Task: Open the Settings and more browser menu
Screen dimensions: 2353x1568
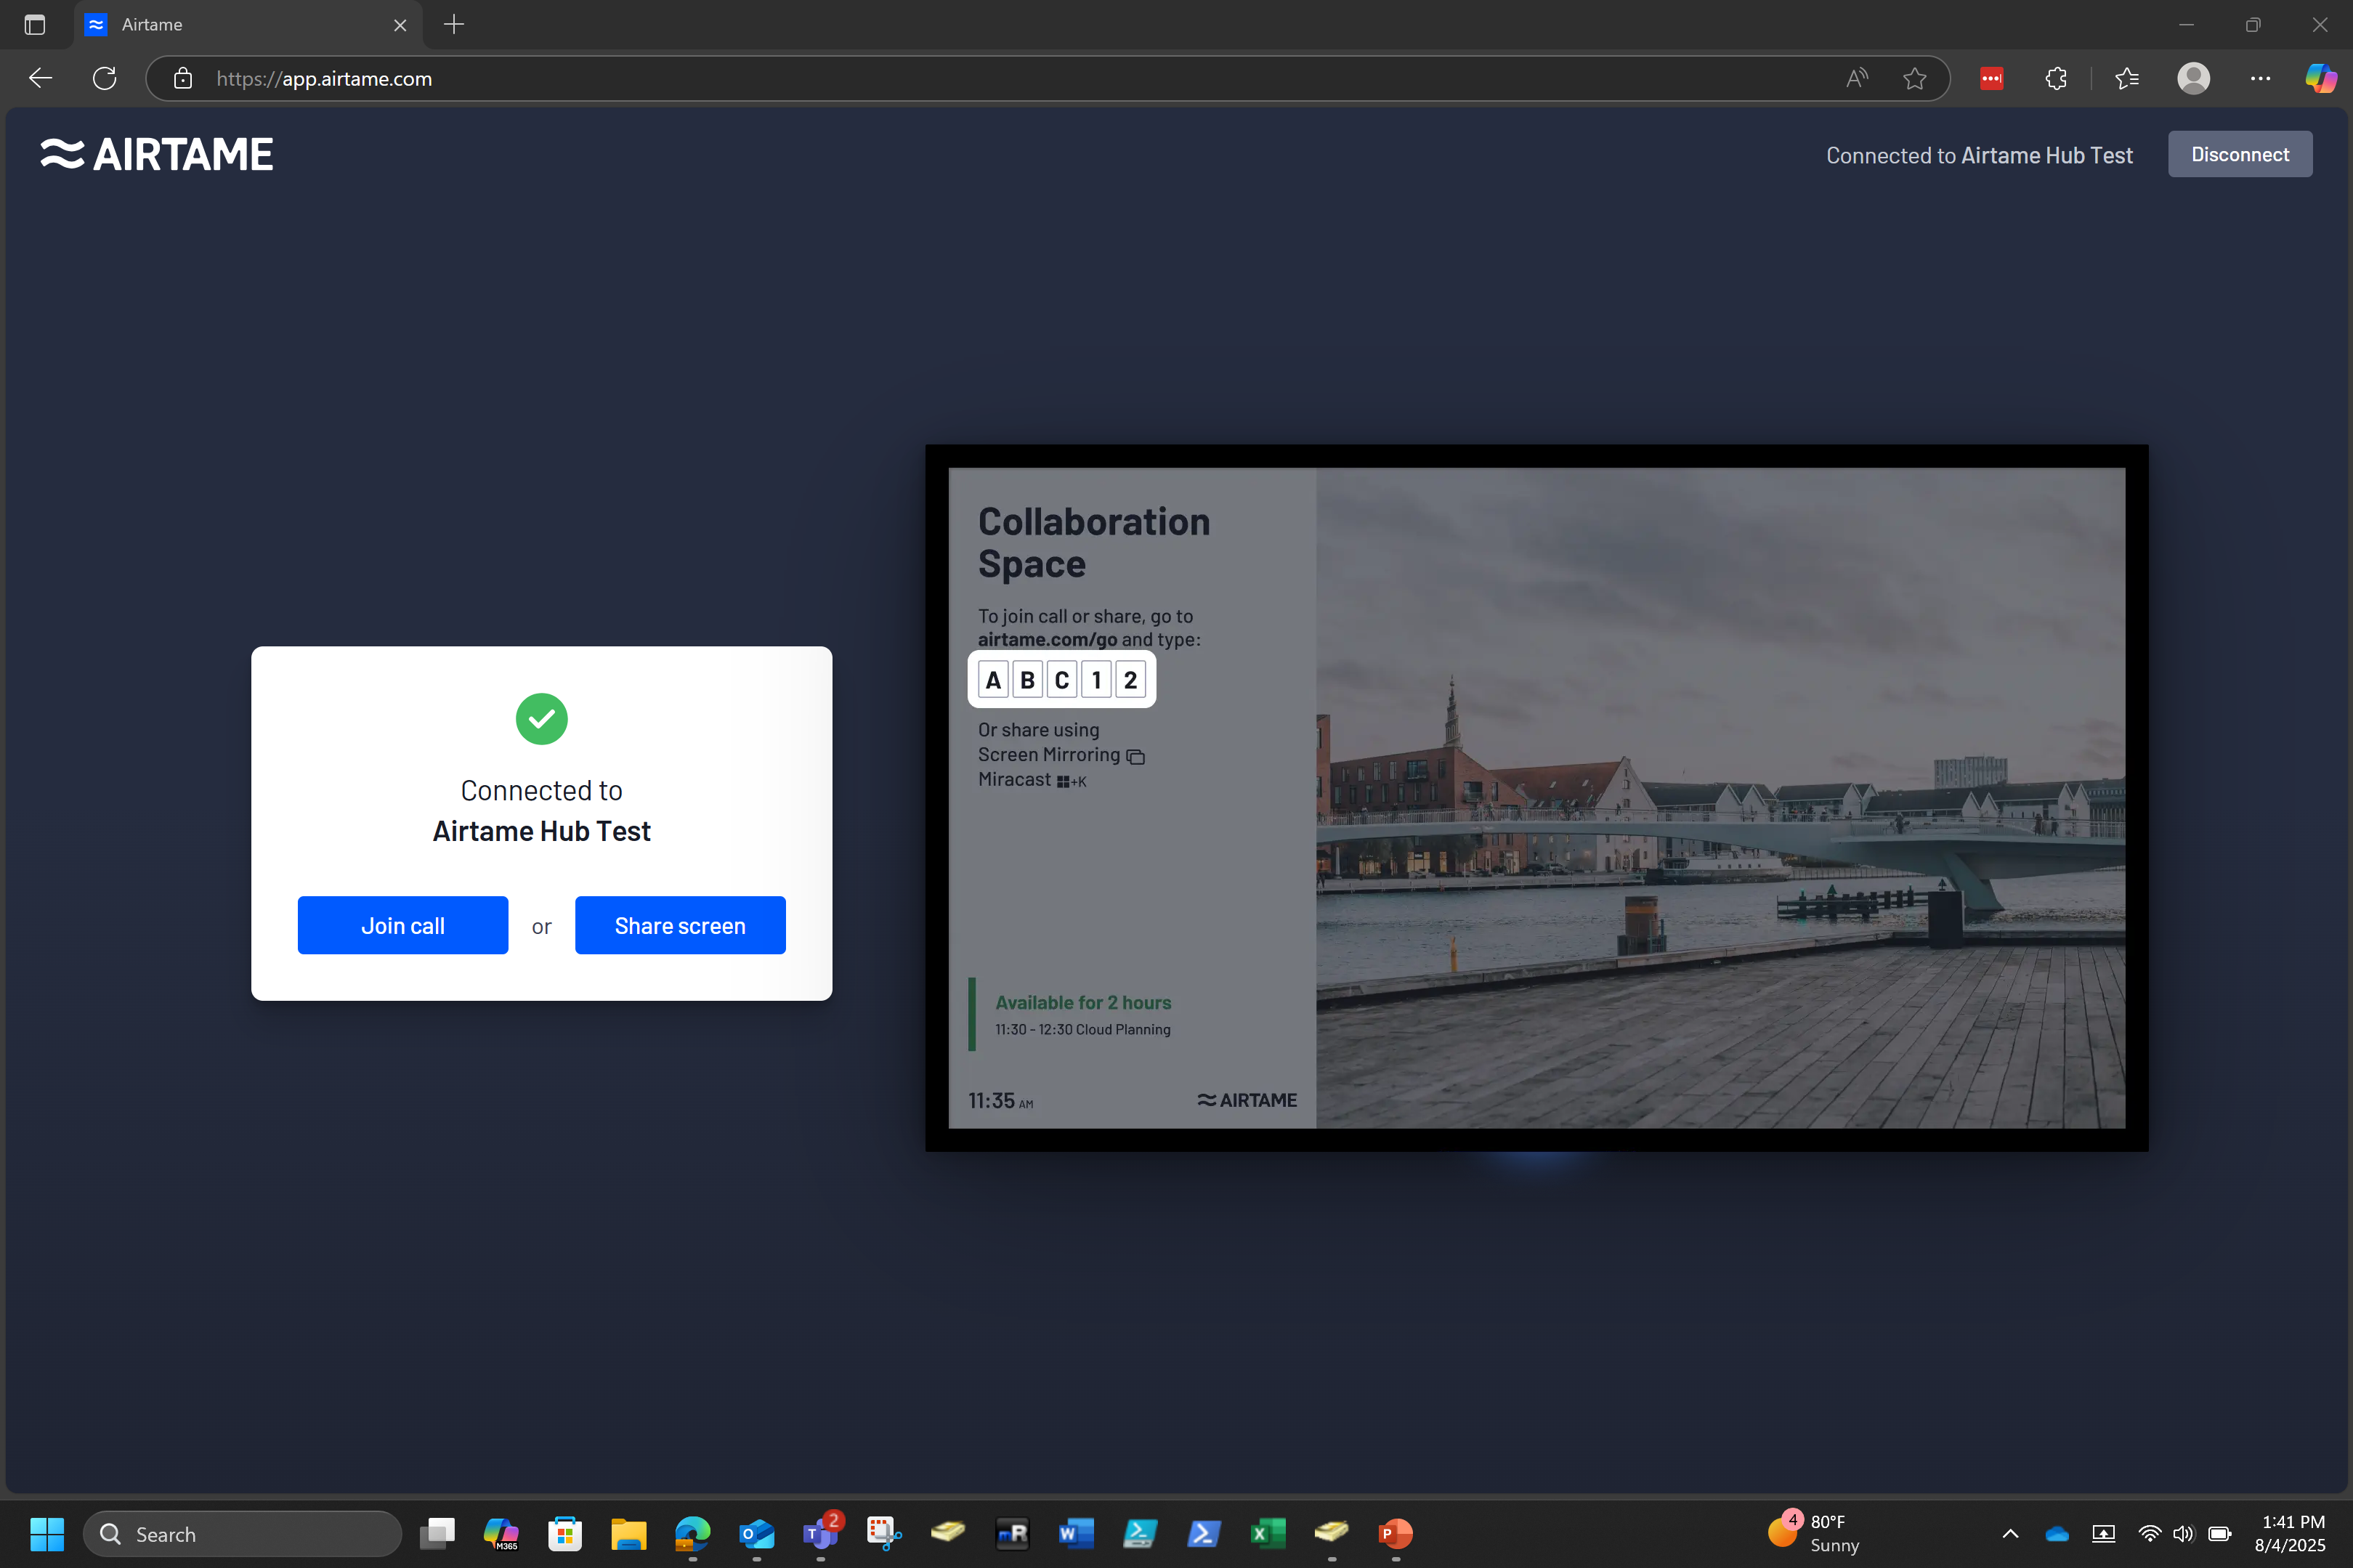Action: [2259, 78]
